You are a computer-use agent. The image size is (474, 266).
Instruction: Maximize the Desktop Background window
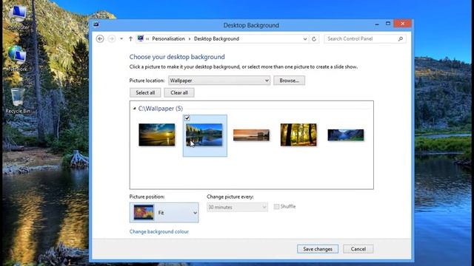tap(388, 24)
